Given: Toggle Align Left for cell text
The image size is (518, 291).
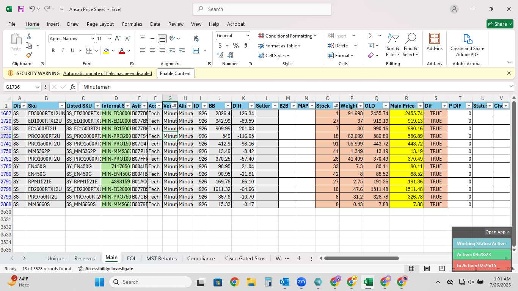Looking at the screenshot, I should (x=143, y=51).
